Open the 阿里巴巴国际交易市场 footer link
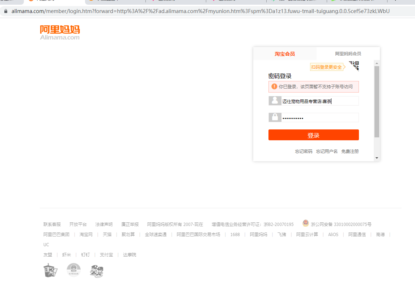This screenshot has height=282, width=415. (198, 234)
